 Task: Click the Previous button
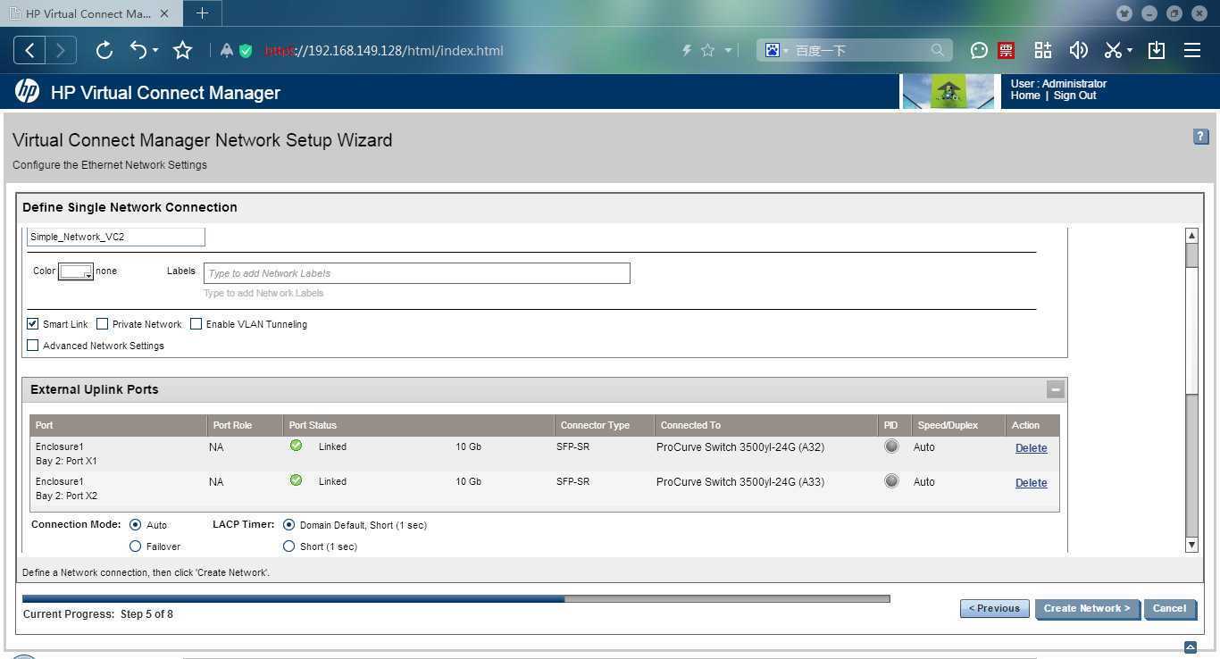(994, 609)
